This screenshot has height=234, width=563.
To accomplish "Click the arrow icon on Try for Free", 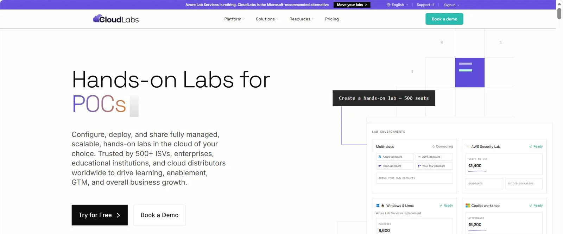I will pos(118,215).
